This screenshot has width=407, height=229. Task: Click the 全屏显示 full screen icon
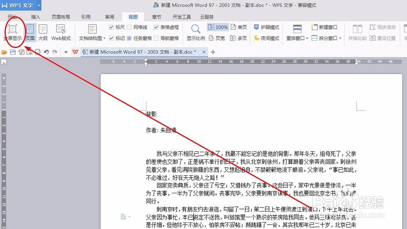click(x=12, y=29)
